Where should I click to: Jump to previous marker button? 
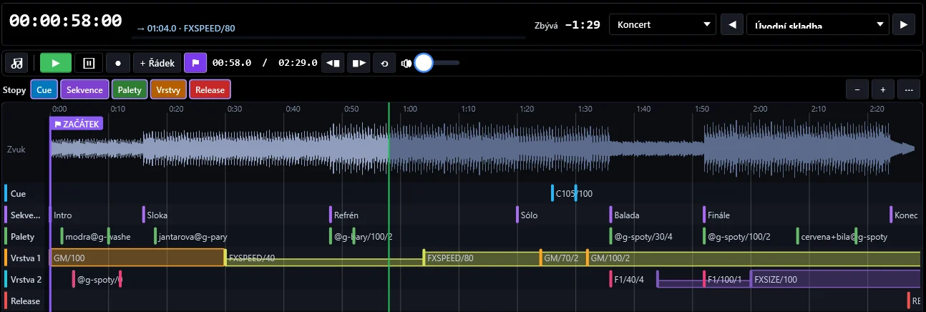[x=333, y=63]
